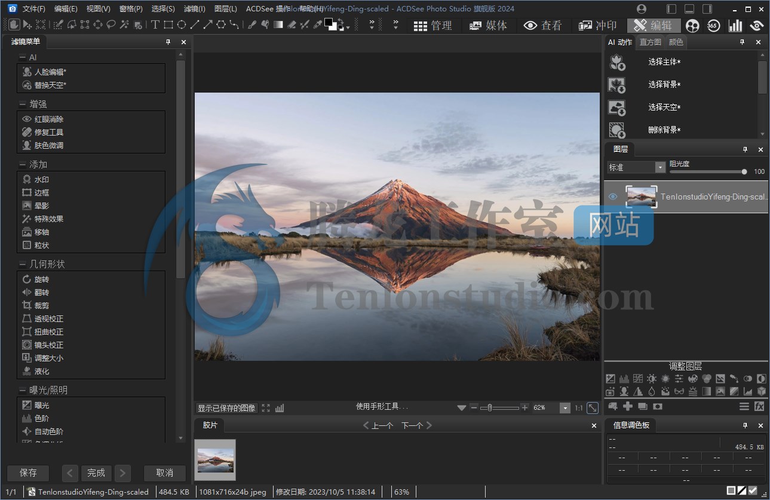770x500 pixels.
Task: Click the 保存 button
Action: pos(28,473)
